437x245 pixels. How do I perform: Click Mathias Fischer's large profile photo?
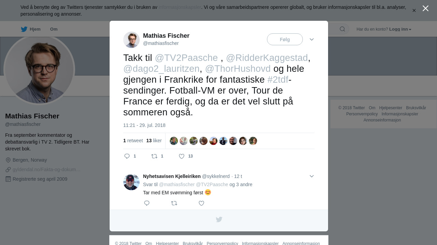tap(39, 70)
